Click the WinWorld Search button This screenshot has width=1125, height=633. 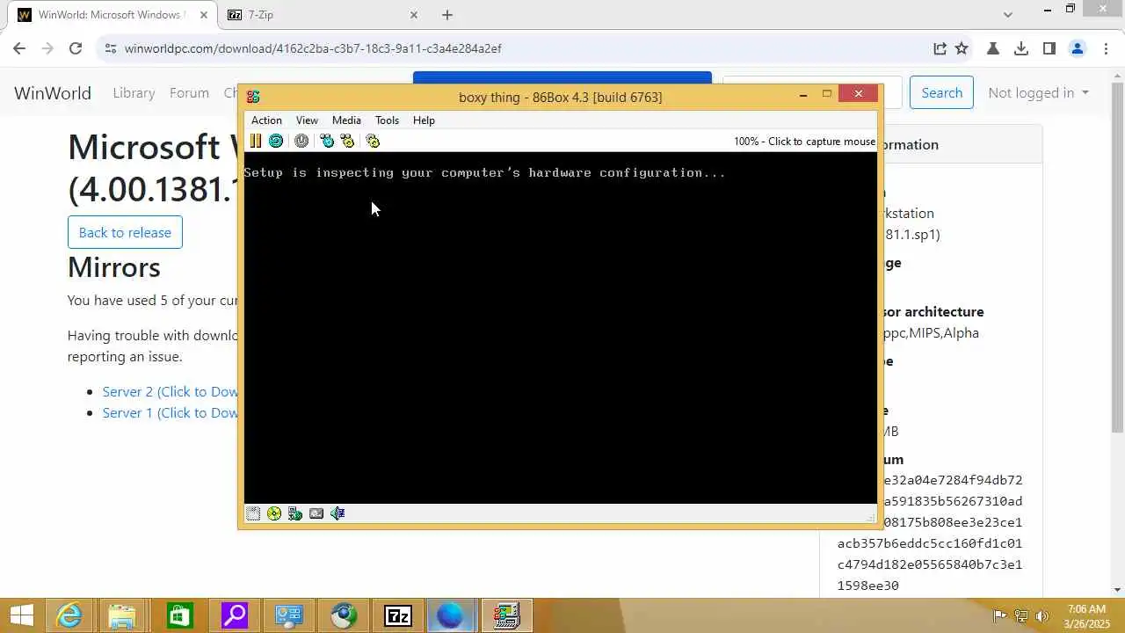pos(941,92)
